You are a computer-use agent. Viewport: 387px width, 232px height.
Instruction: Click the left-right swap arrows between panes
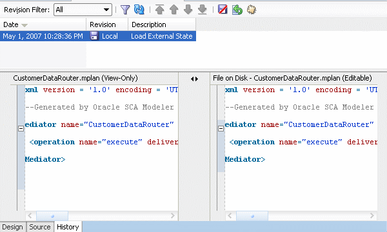point(195,79)
